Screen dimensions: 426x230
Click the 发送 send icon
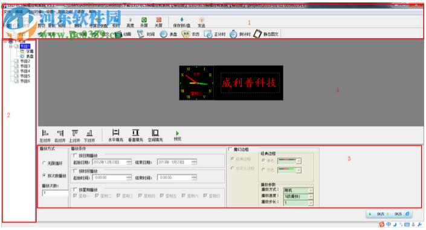point(201,22)
